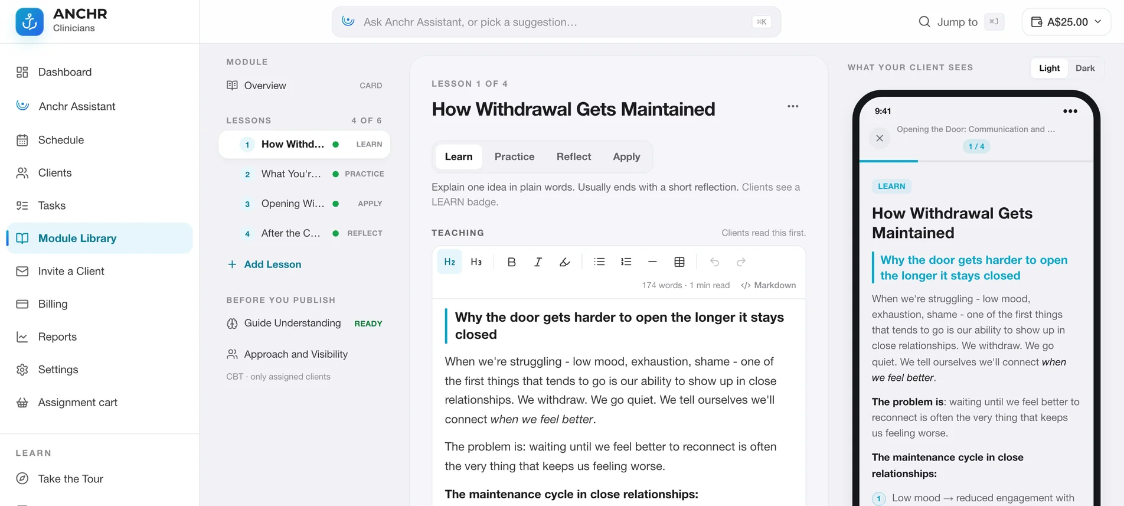The height and width of the screenshot is (506, 1124).
Task: Open the module Overview card
Action: pos(305,86)
